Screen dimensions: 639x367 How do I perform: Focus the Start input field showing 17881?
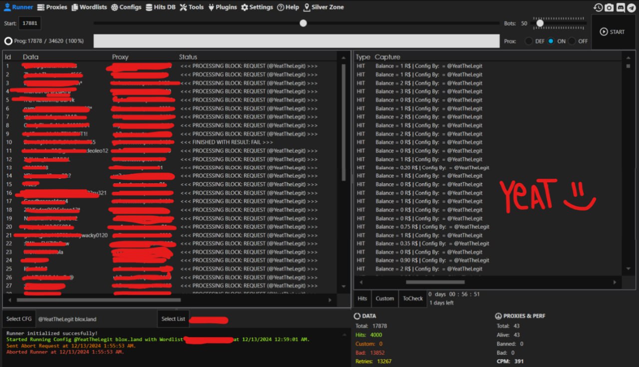coord(29,23)
